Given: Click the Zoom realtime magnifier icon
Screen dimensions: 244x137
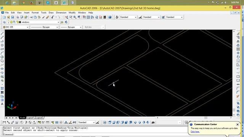Looking at the screenshot, I should coord(71,17).
